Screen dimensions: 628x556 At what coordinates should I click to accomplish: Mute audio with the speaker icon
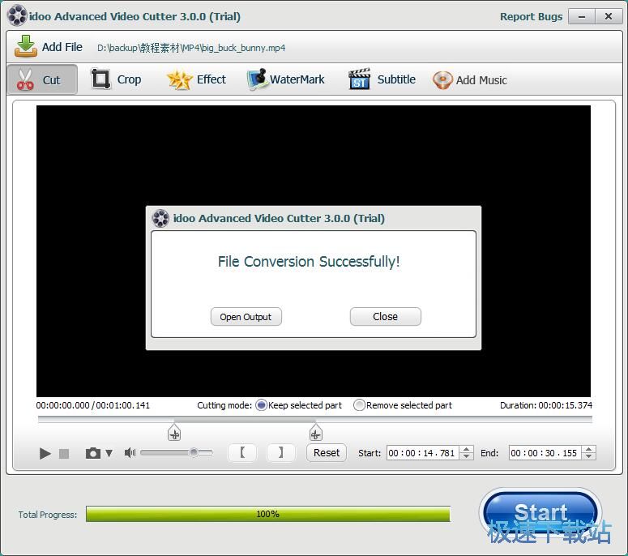[x=130, y=452]
